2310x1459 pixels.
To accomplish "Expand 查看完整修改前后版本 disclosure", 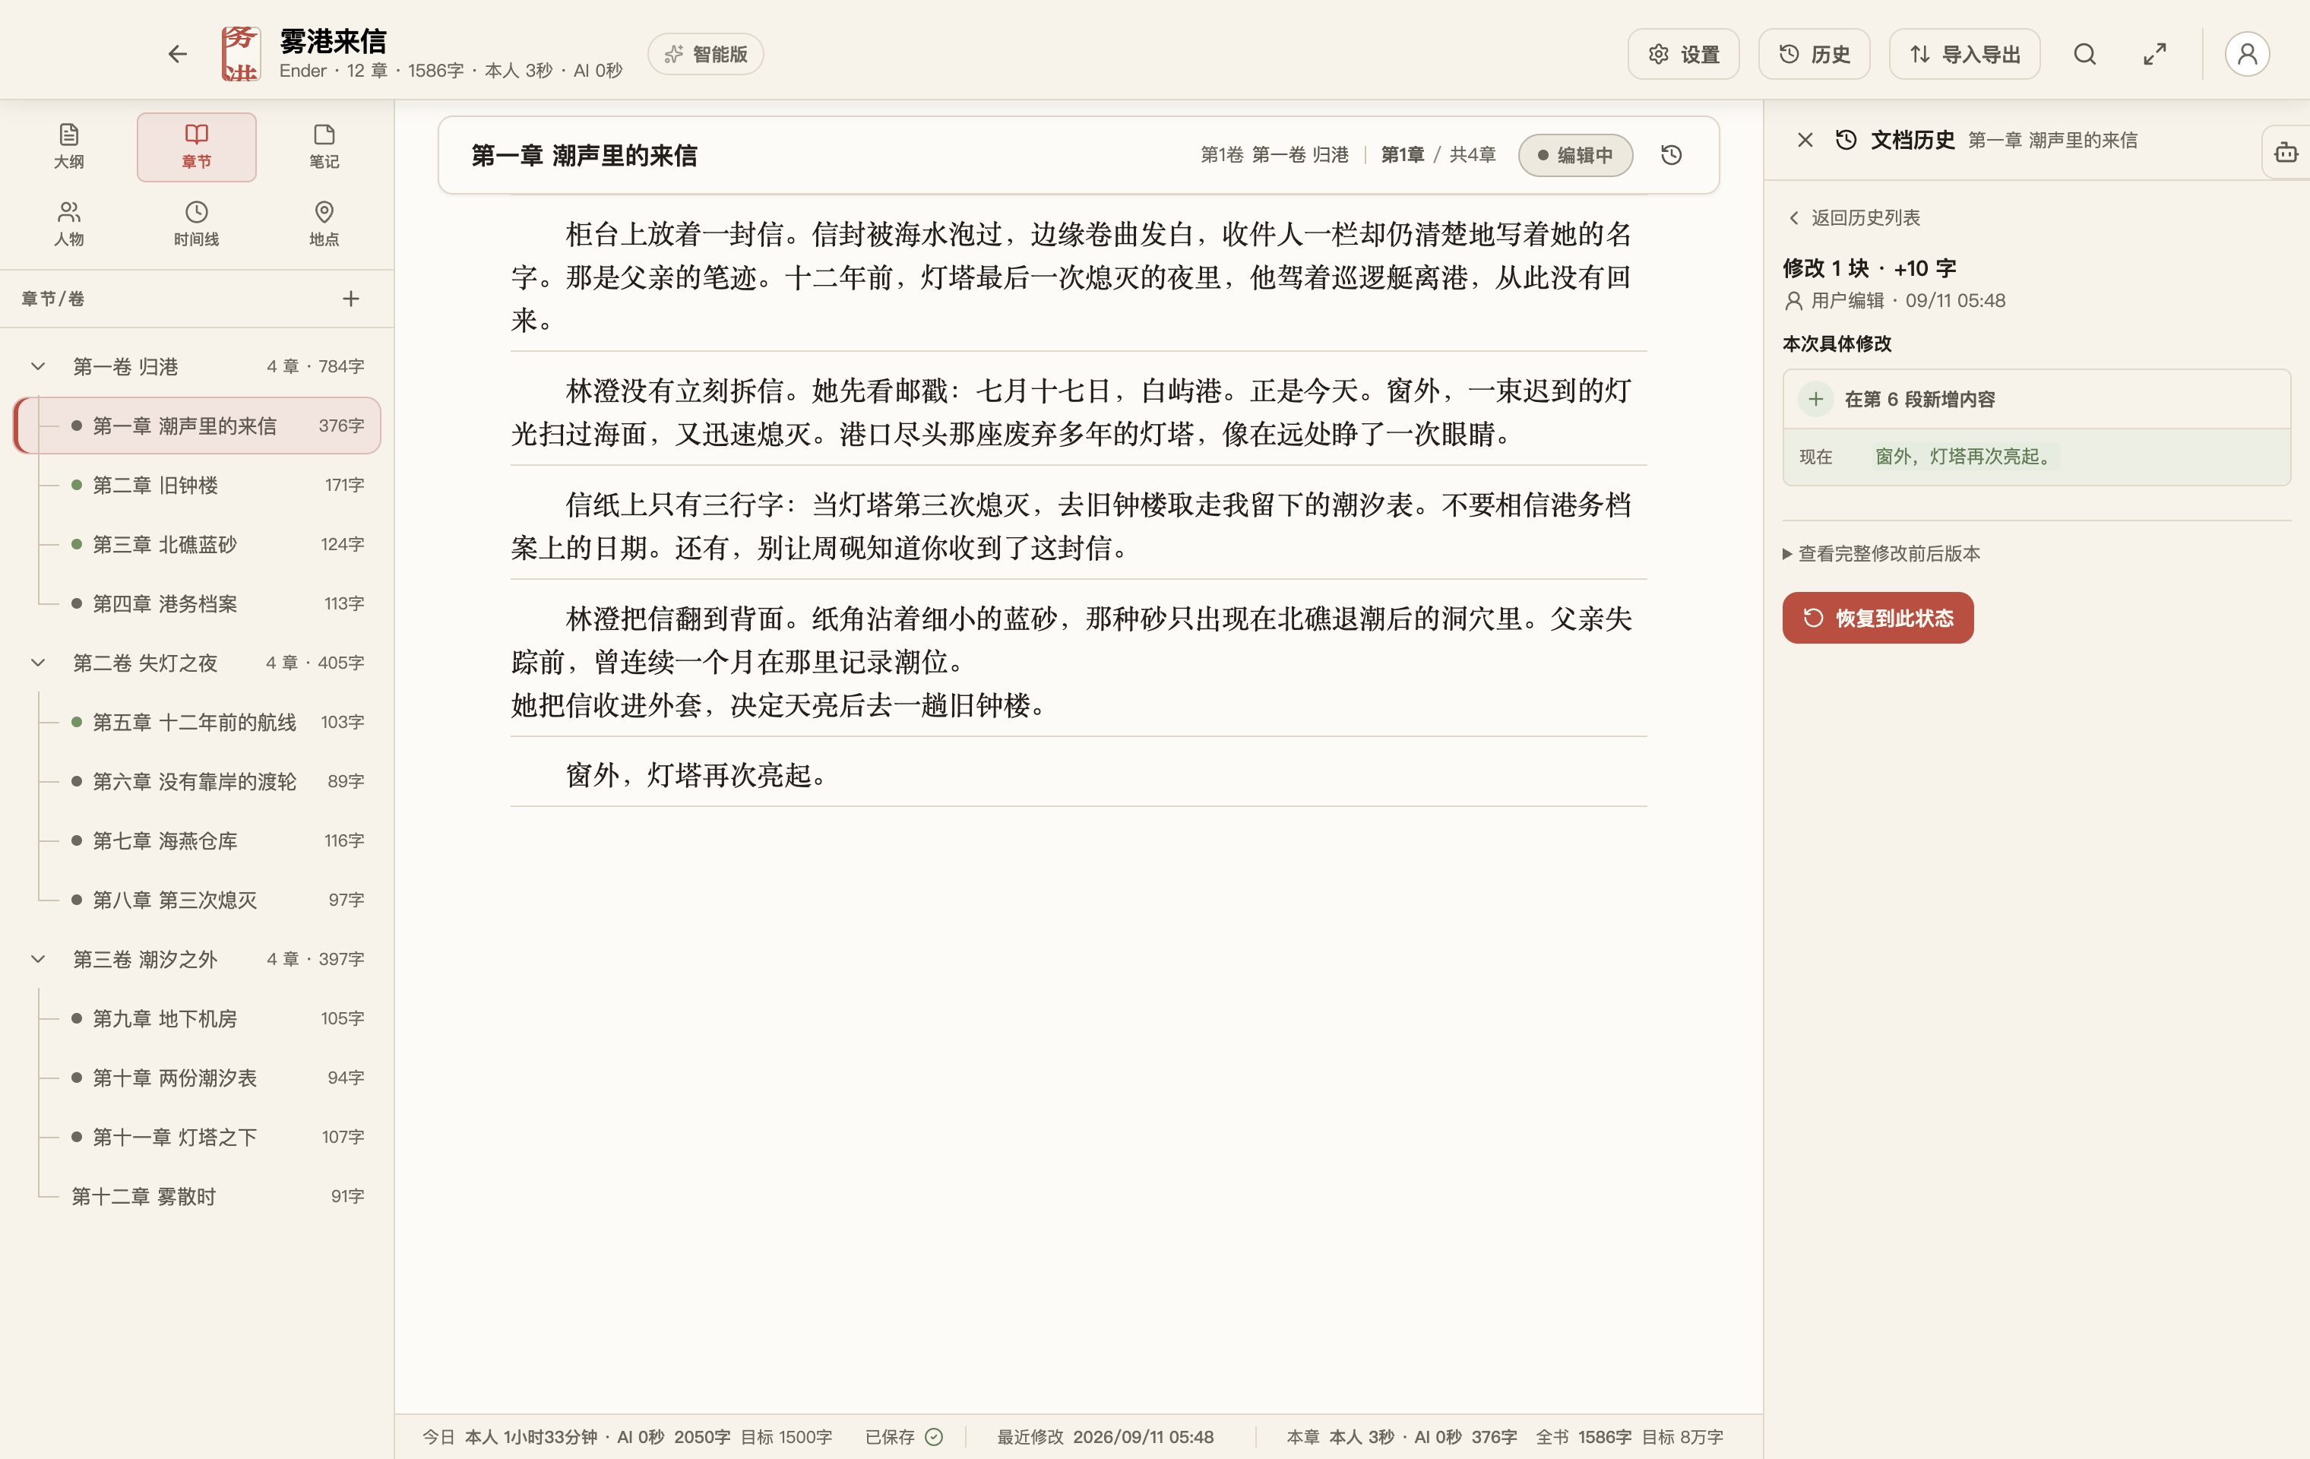I will [1881, 553].
